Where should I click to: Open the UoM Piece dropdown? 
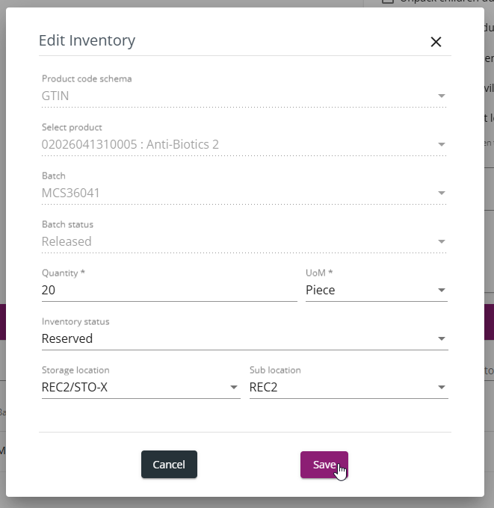tap(377, 291)
